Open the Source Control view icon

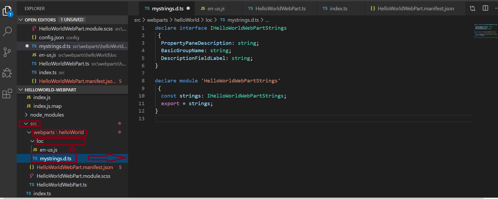pos(7,52)
